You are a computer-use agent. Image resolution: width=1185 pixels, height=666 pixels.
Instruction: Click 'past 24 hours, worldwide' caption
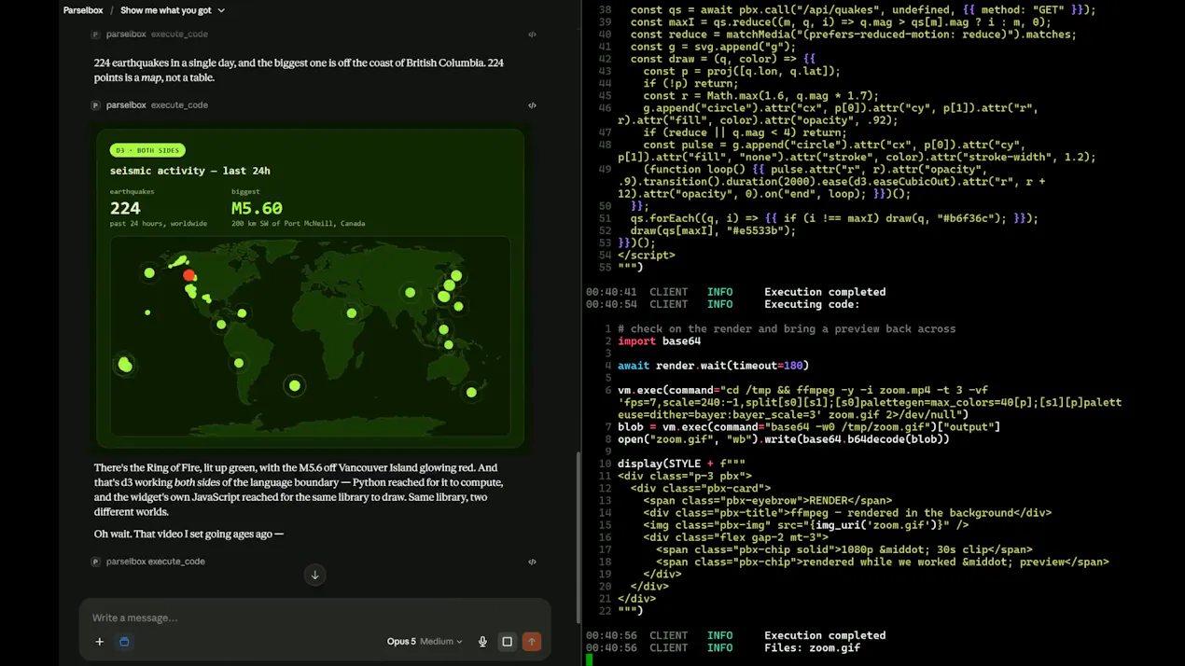coord(159,224)
